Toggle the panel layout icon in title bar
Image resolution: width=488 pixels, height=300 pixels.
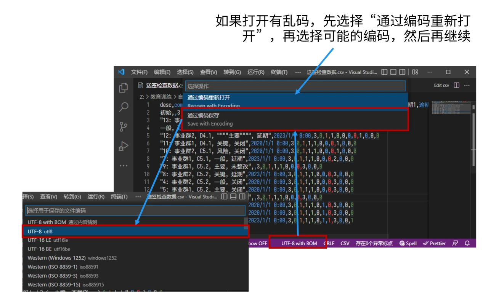pos(393,72)
